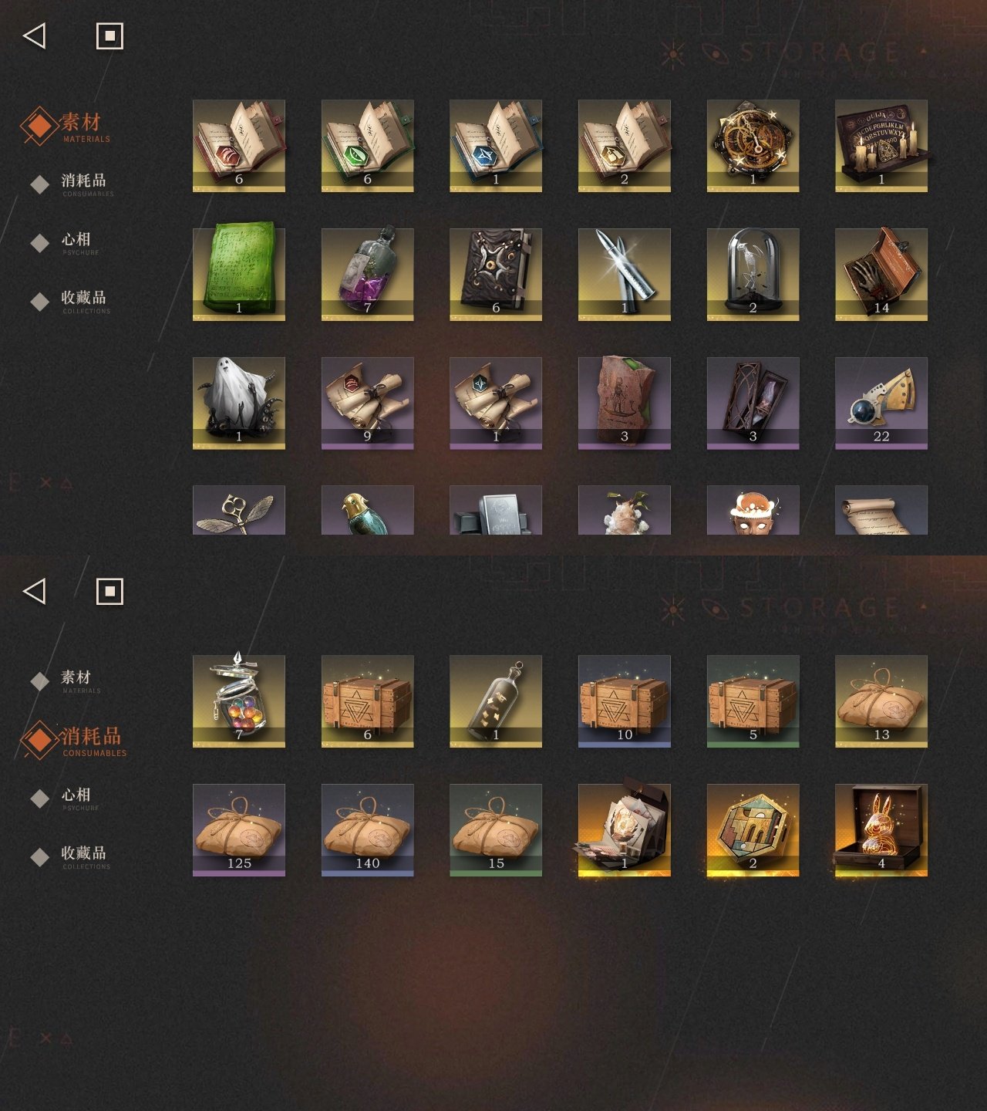Viewport: 987px width, 1111px height.
Task: Select the bell jar display item
Action: tap(753, 275)
